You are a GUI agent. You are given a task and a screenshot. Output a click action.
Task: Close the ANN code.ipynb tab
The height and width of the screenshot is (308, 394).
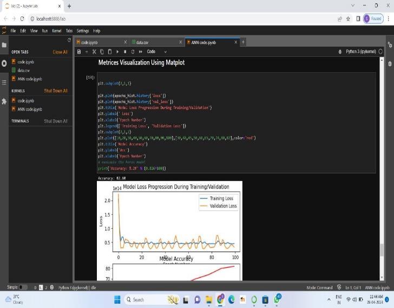[236, 42]
